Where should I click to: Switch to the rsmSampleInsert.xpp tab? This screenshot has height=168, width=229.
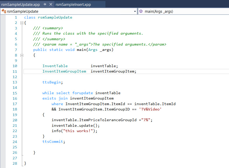tap(73, 5)
